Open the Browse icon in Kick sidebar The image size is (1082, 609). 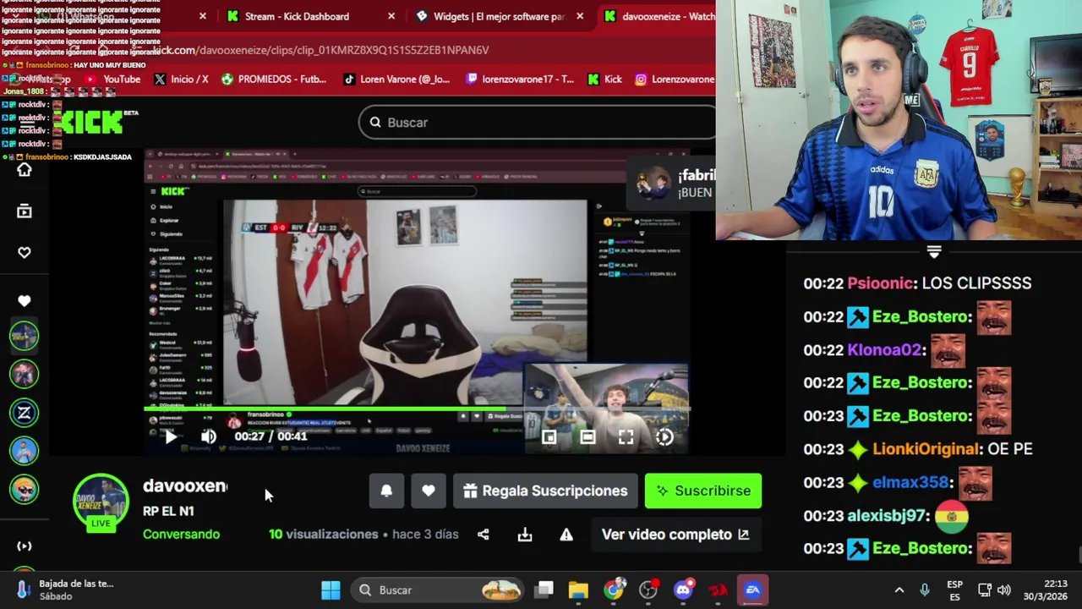(24, 211)
